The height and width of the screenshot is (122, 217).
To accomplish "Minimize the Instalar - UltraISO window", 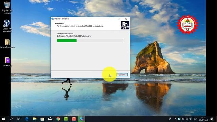I will [x=112, y=19].
